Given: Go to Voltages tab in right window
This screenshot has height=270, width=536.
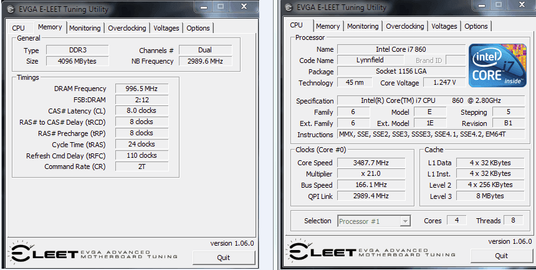Looking at the screenshot, I should [x=444, y=26].
